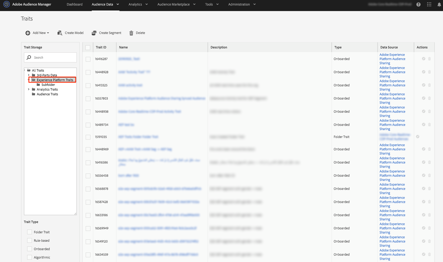The width and height of the screenshot is (443, 262).
Task: Open the data source link for trait 16568878
Action: pos(392,189)
